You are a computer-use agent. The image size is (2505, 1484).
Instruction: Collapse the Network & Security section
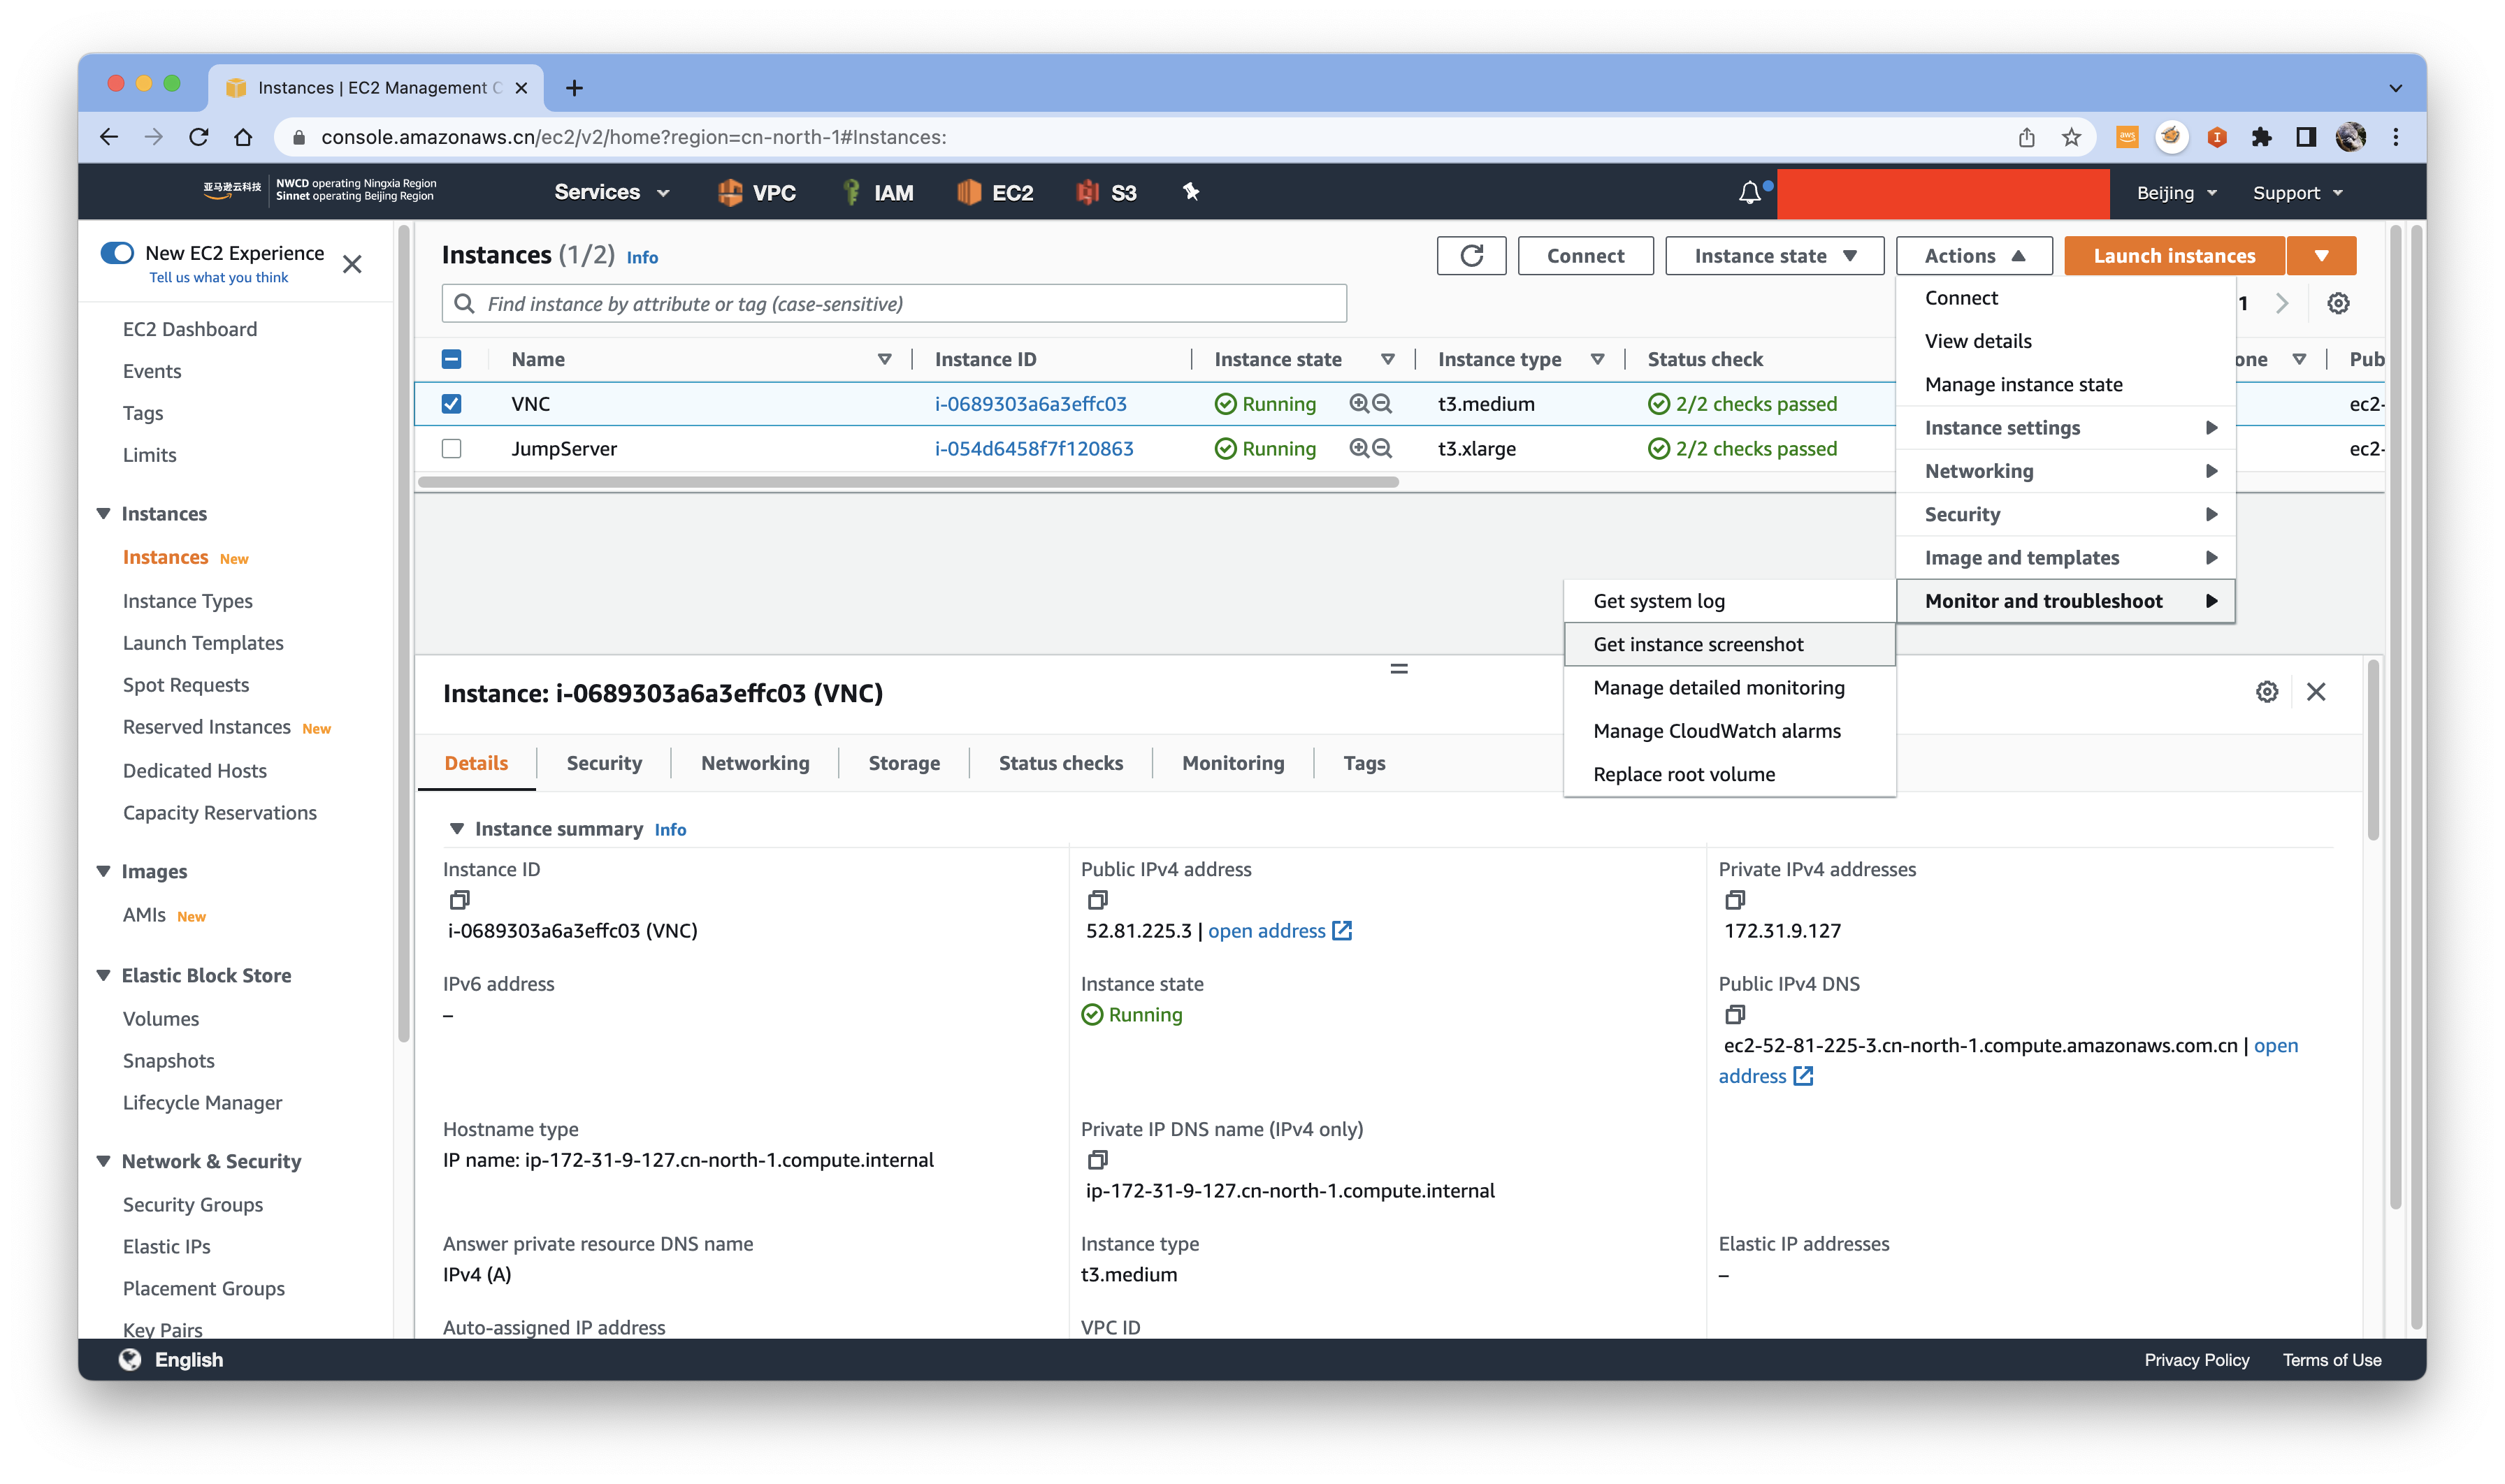(x=103, y=1162)
